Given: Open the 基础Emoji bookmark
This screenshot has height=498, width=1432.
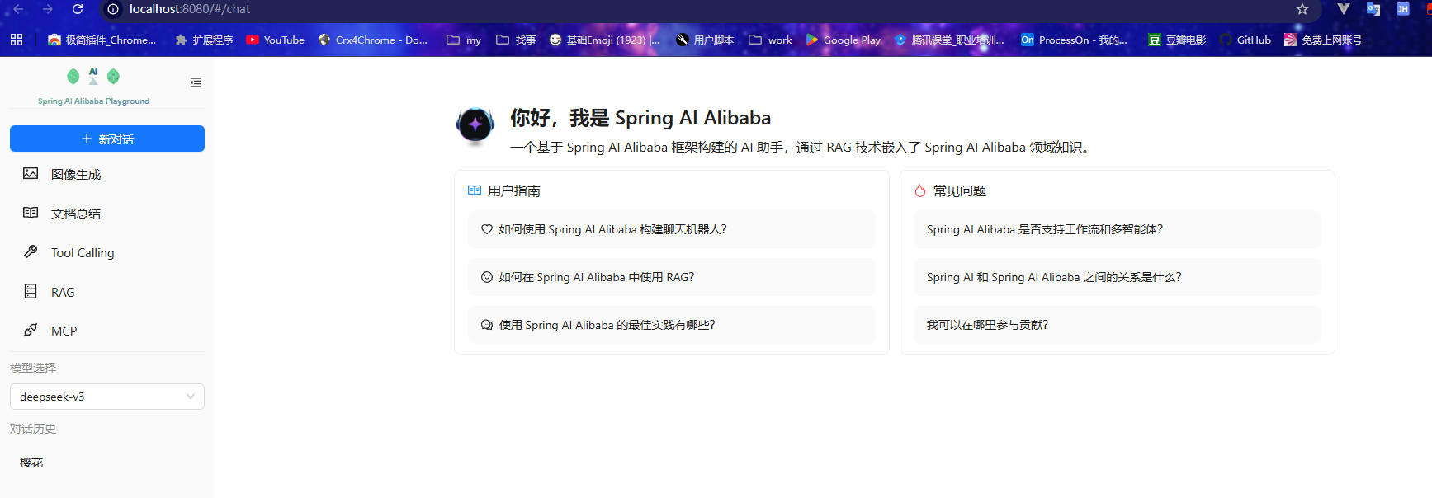Looking at the screenshot, I should pyautogui.click(x=604, y=40).
